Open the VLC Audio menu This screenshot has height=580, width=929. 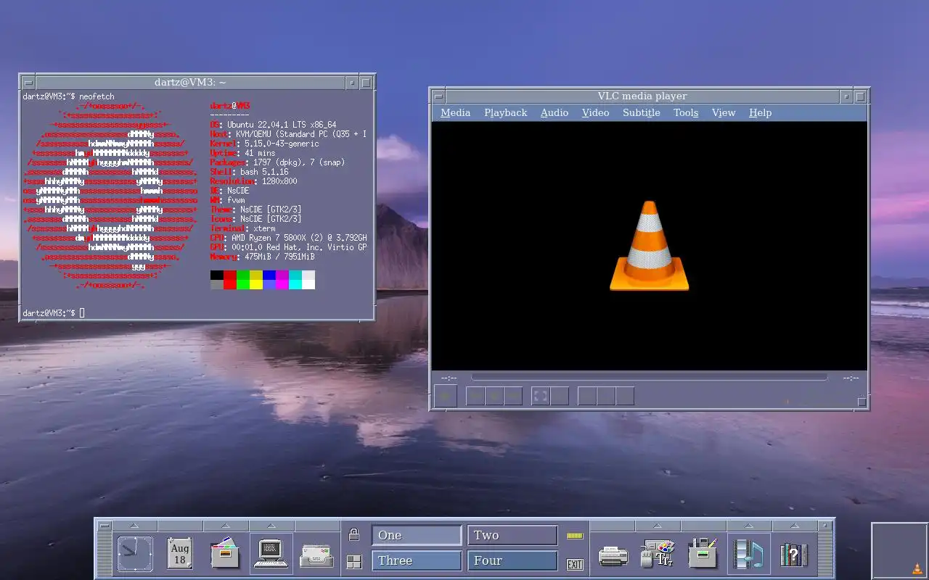pos(554,112)
